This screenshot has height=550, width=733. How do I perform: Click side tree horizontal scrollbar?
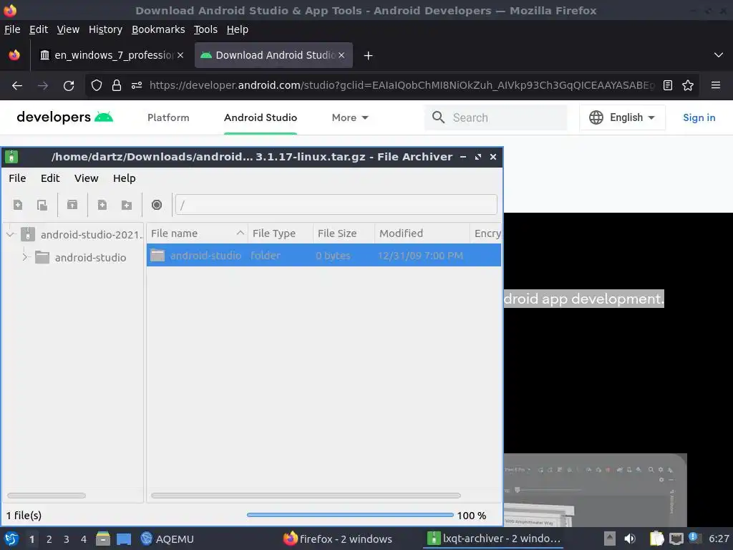pyautogui.click(x=47, y=496)
